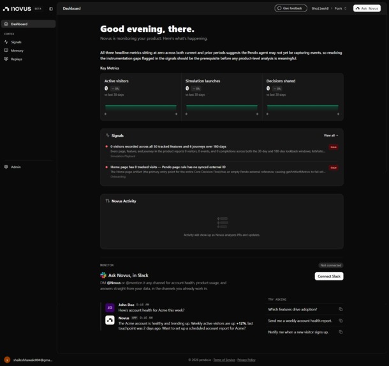The image size is (389, 366).
Task: Open the Terms of Service link
Action: (224, 360)
